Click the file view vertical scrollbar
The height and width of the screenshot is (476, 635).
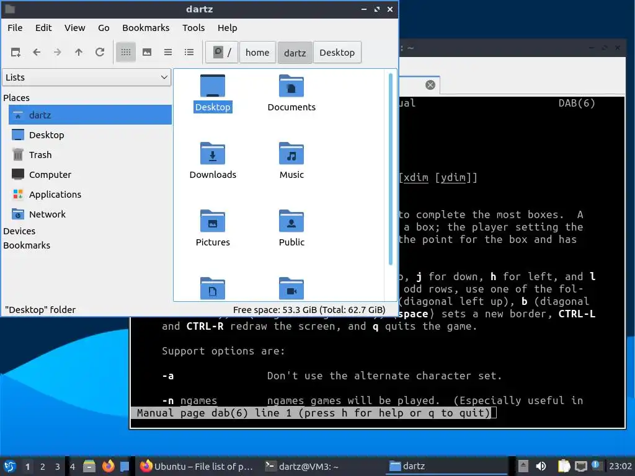(391, 169)
